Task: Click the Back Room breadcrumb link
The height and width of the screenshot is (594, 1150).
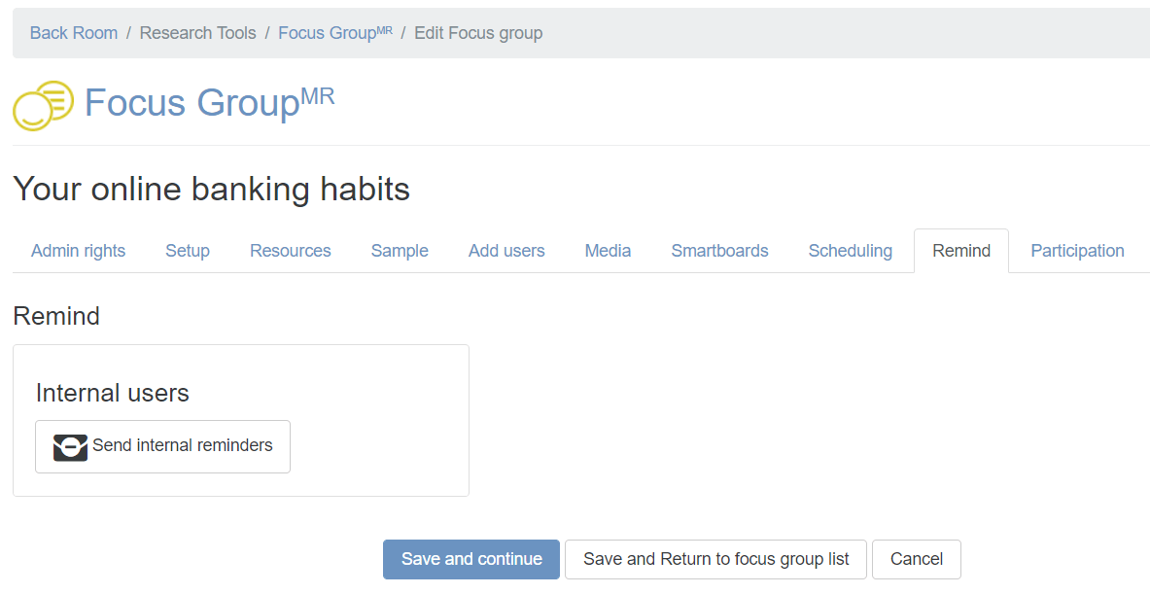Action: tap(73, 33)
